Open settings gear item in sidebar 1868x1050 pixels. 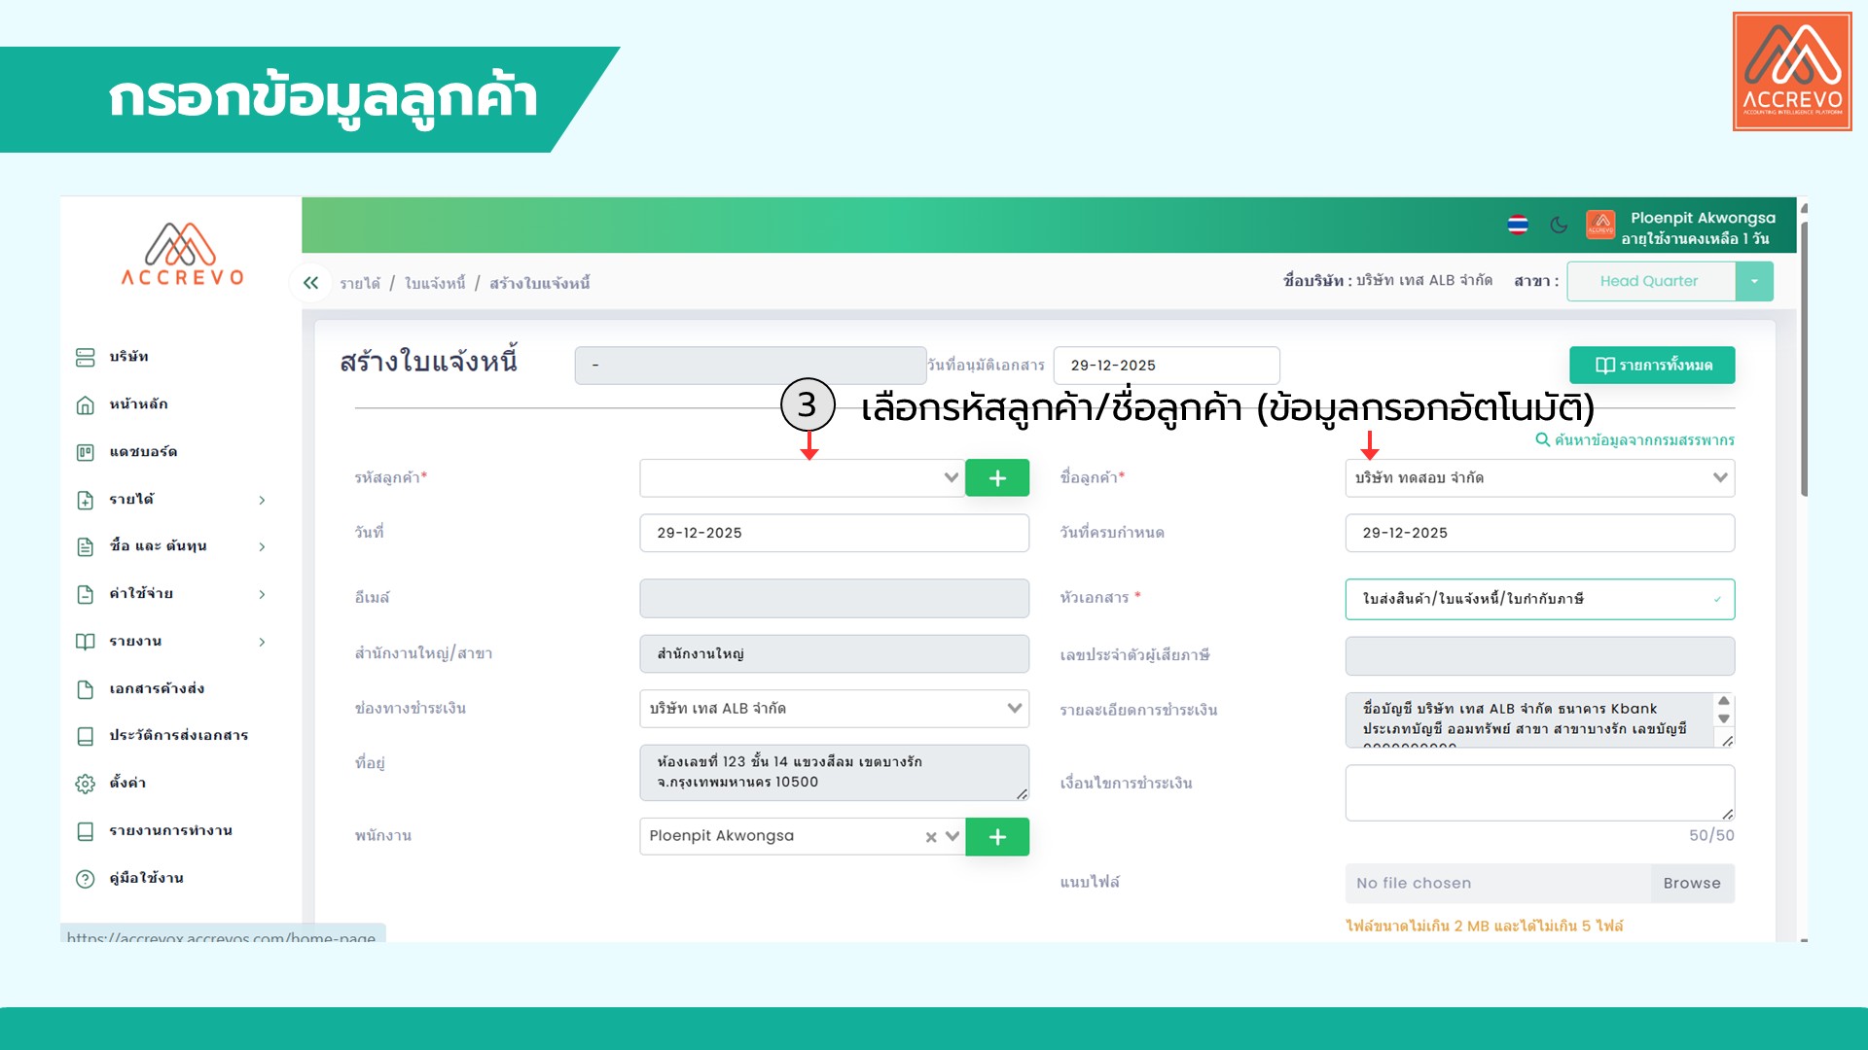point(86,784)
